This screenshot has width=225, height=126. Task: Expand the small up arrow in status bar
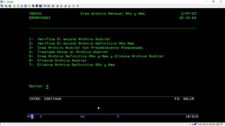coord(190,124)
